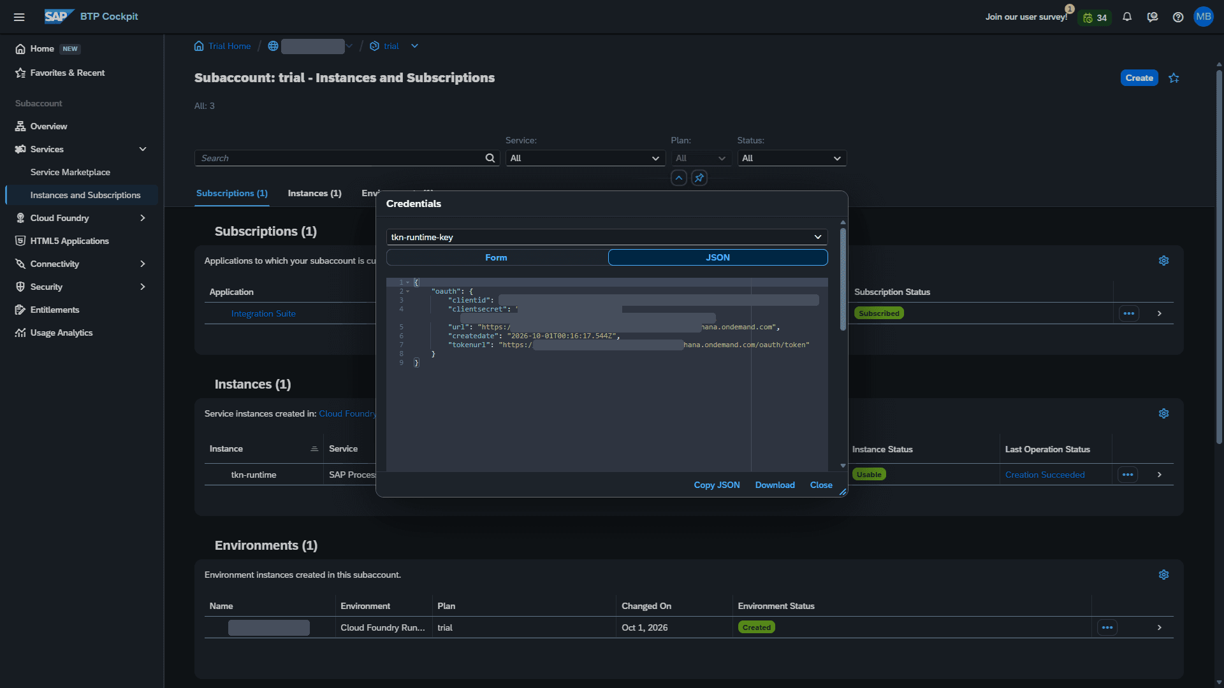This screenshot has height=688, width=1224.
Task: Open Subscriptions table settings gear
Action: pyautogui.click(x=1163, y=261)
